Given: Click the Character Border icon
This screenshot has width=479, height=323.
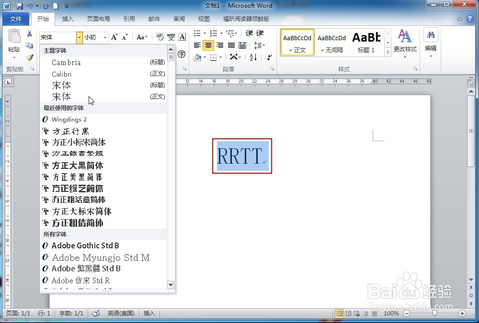Looking at the screenshot, I should [182, 37].
